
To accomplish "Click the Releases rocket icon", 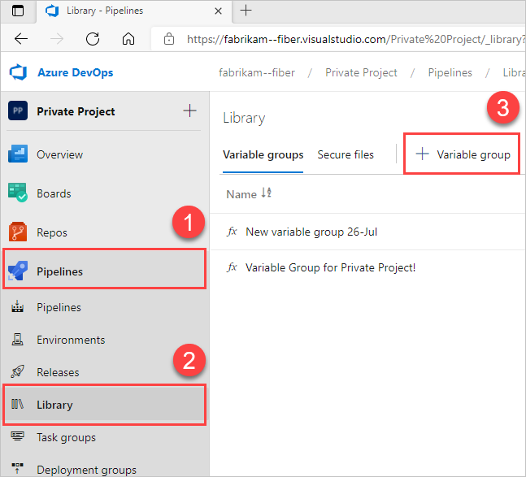I will (17, 371).
